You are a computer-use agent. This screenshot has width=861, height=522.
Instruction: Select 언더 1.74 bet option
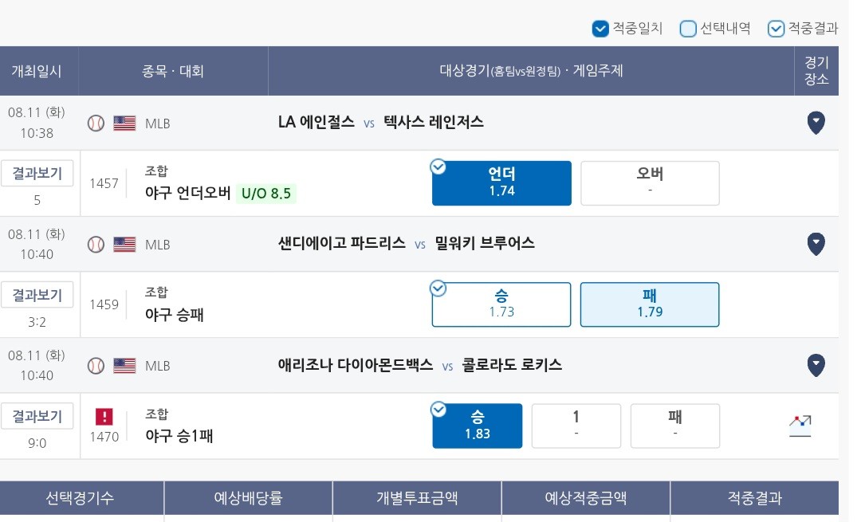point(501,183)
